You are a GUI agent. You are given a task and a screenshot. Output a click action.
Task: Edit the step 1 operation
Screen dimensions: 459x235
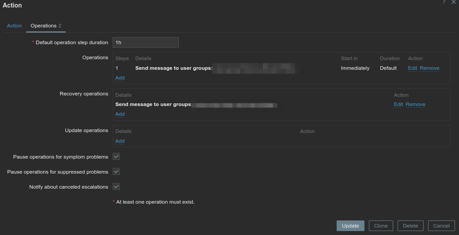(x=412, y=68)
